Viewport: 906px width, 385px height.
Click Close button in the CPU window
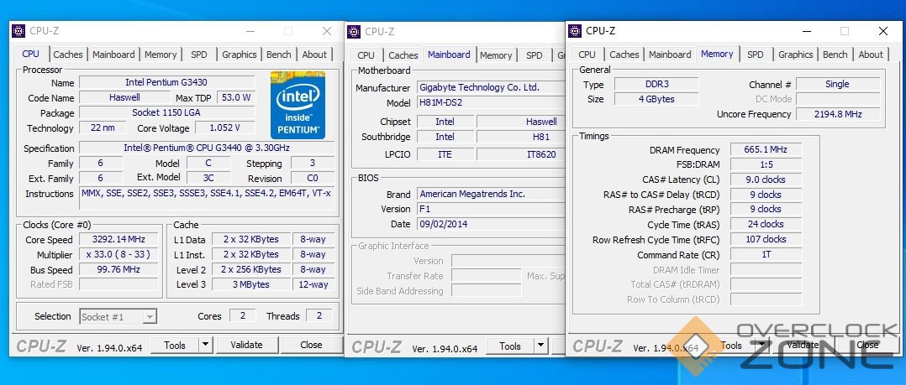point(311,346)
